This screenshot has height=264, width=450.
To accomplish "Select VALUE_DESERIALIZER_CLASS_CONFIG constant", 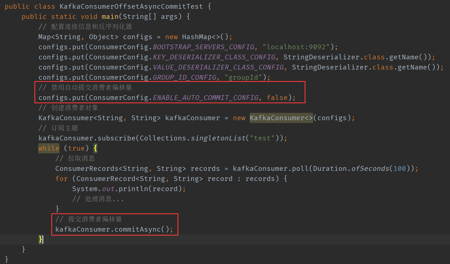I will [218, 67].
